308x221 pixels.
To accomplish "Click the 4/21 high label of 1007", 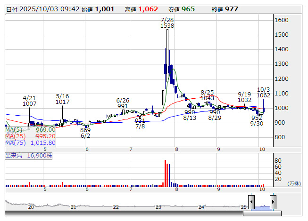I will (x=29, y=100).
